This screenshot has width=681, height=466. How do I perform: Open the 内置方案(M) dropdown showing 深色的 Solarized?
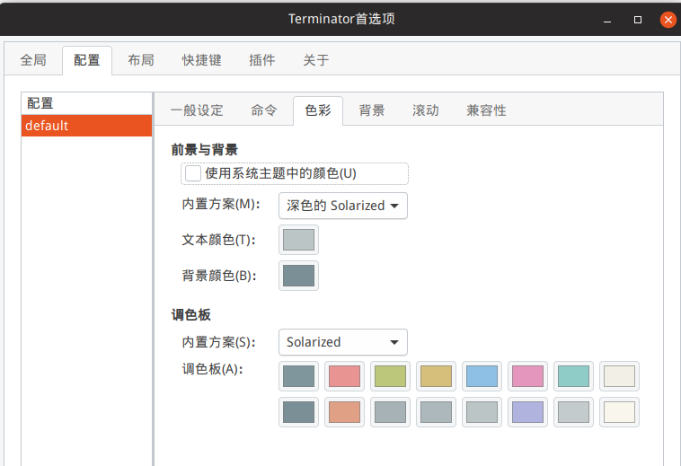click(342, 206)
